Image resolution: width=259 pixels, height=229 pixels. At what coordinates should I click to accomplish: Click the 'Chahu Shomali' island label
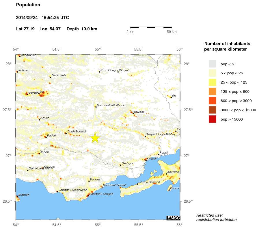click(149, 182)
